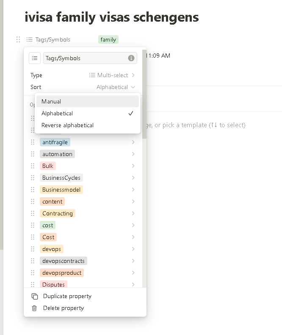Screen dimensions: 282x335
Task: Click the info icon in Tags/Symbols name field
Action: 131,58
